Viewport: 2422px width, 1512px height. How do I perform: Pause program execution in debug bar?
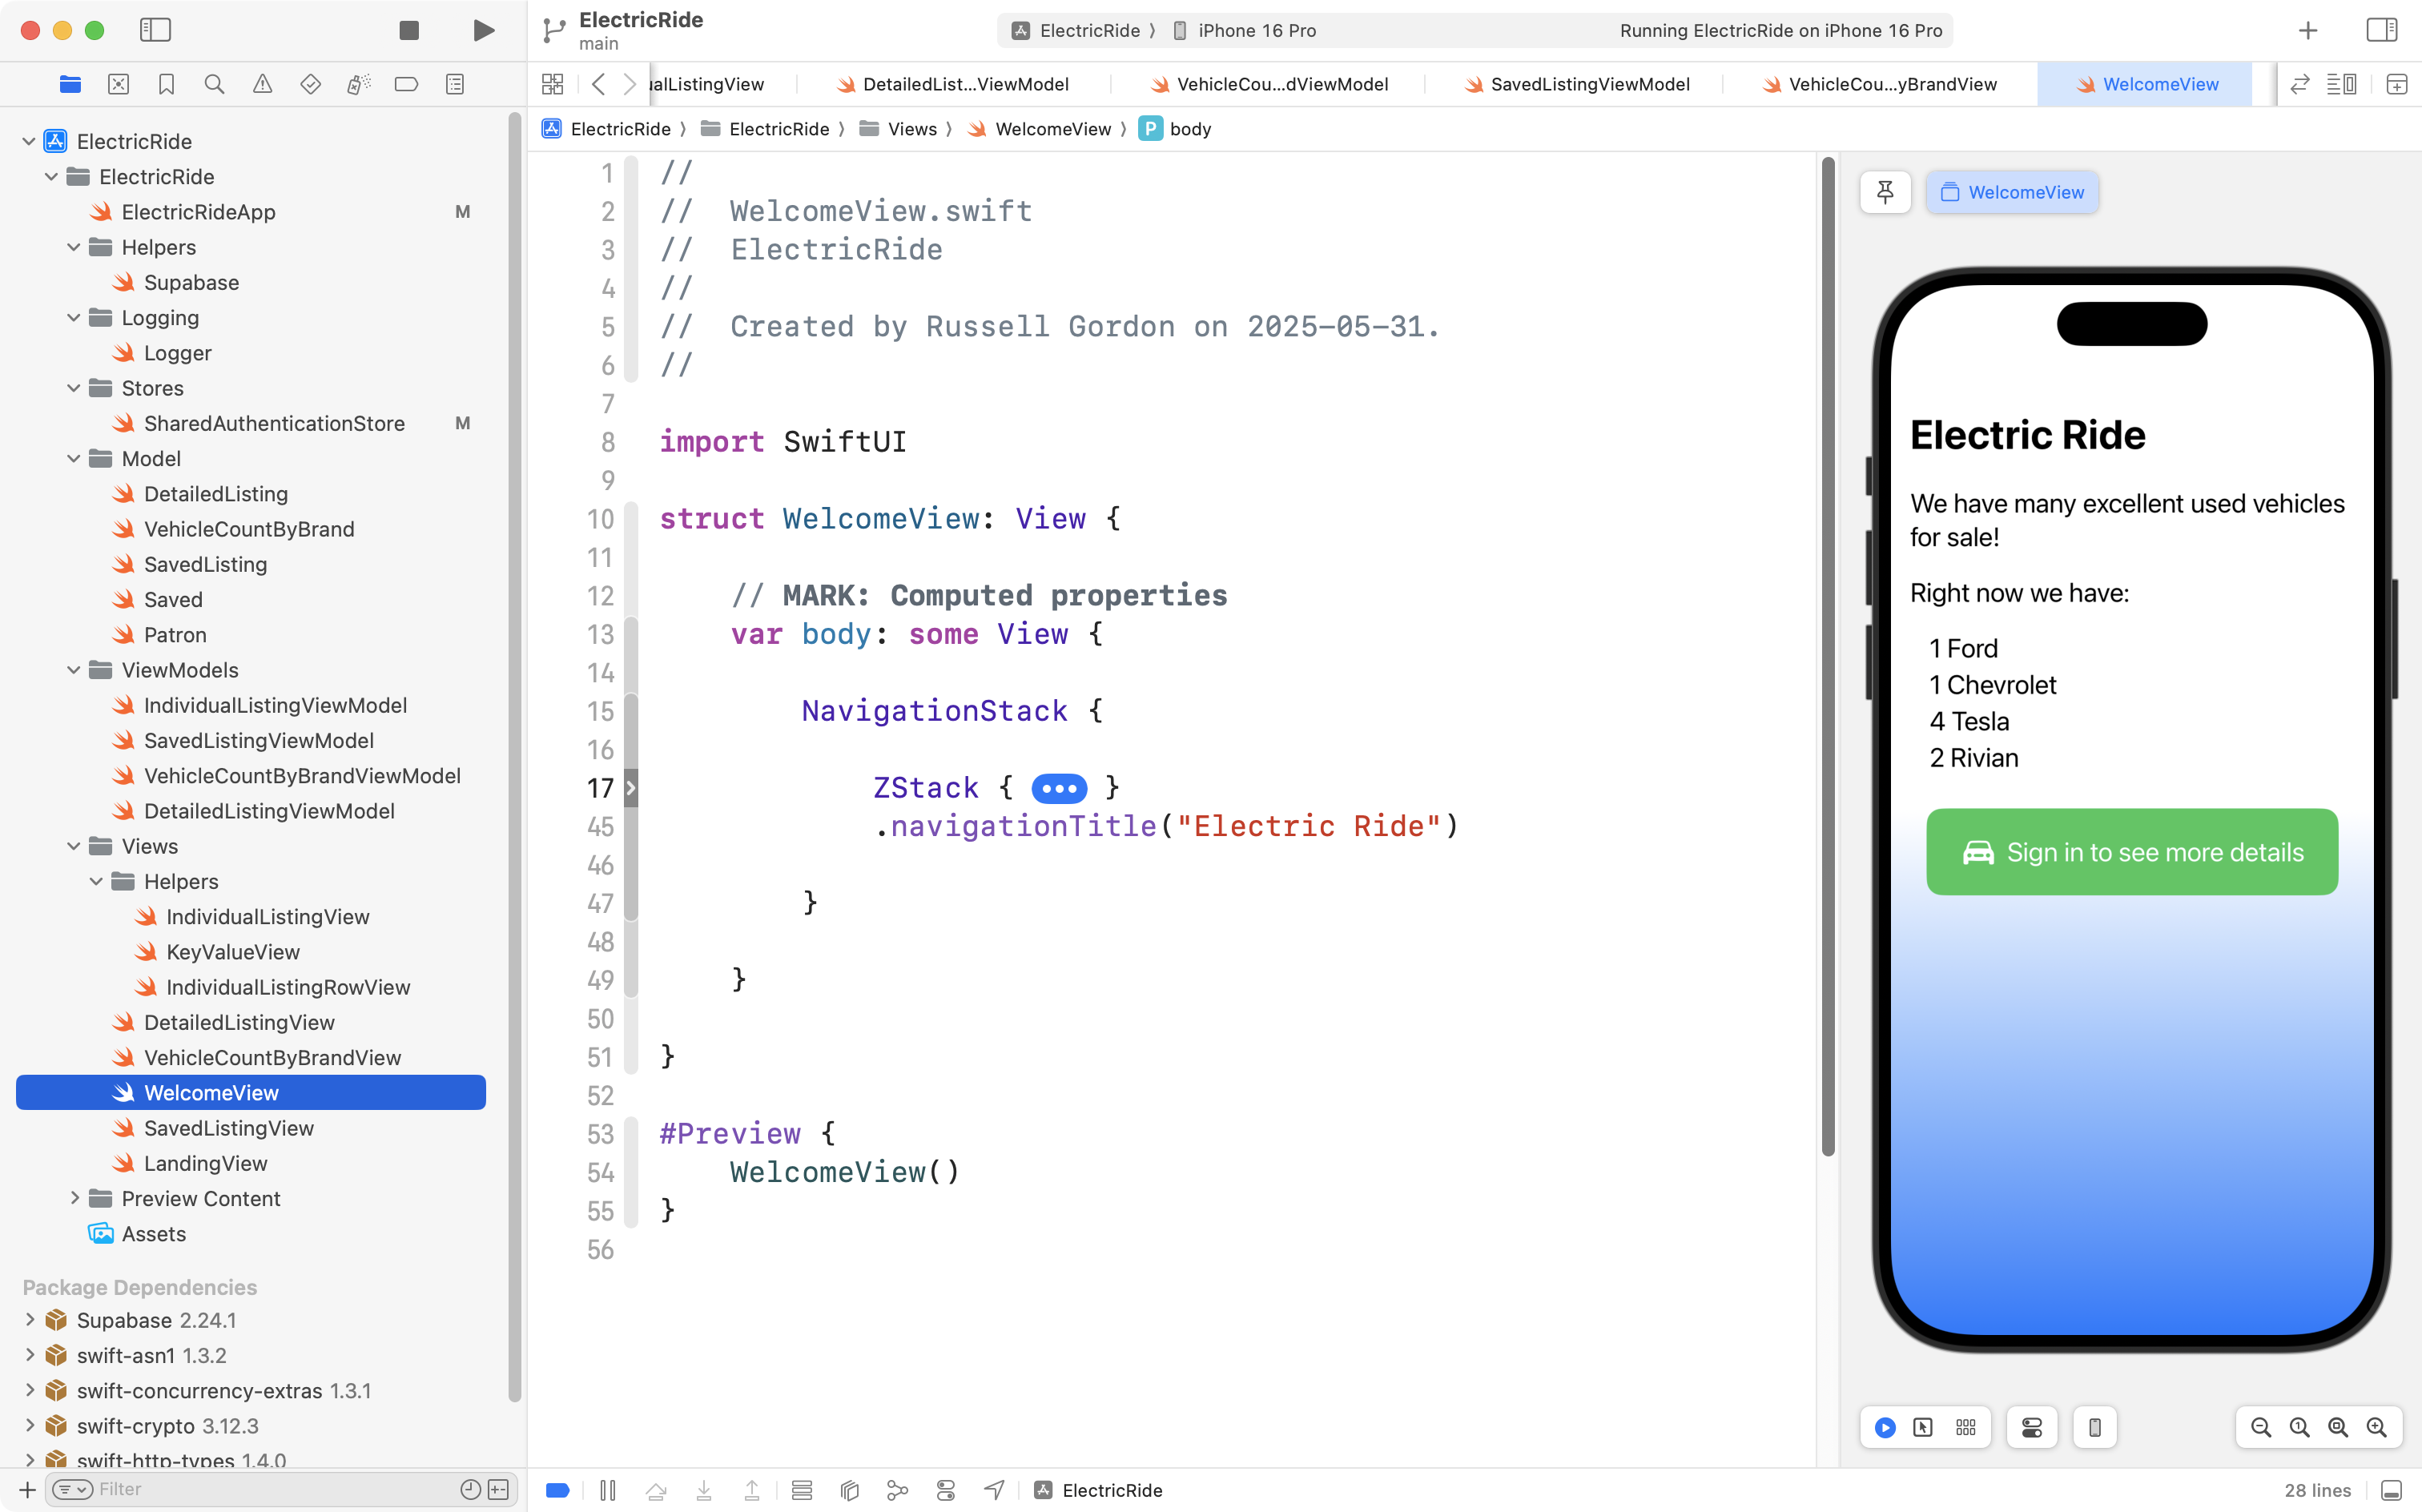click(x=607, y=1490)
